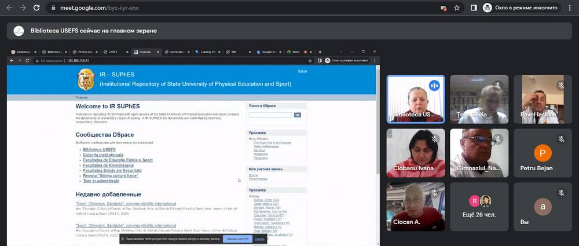Click the shared browser address 109.185.200.51
Image resolution: width=579 pixels, height=246 pixels.
pos(78,61)
